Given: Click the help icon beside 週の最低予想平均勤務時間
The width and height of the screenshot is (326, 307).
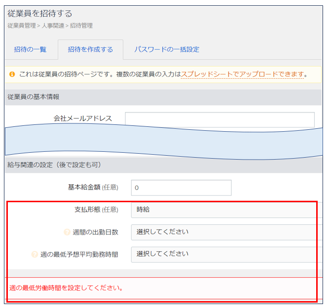Looking at the screenshot, I should [35, 255].
